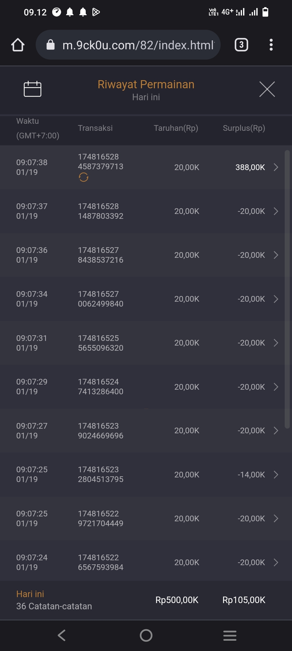Click the URL address bar
The height and width of the screenshot is (651, 292).
click(138, 45)
